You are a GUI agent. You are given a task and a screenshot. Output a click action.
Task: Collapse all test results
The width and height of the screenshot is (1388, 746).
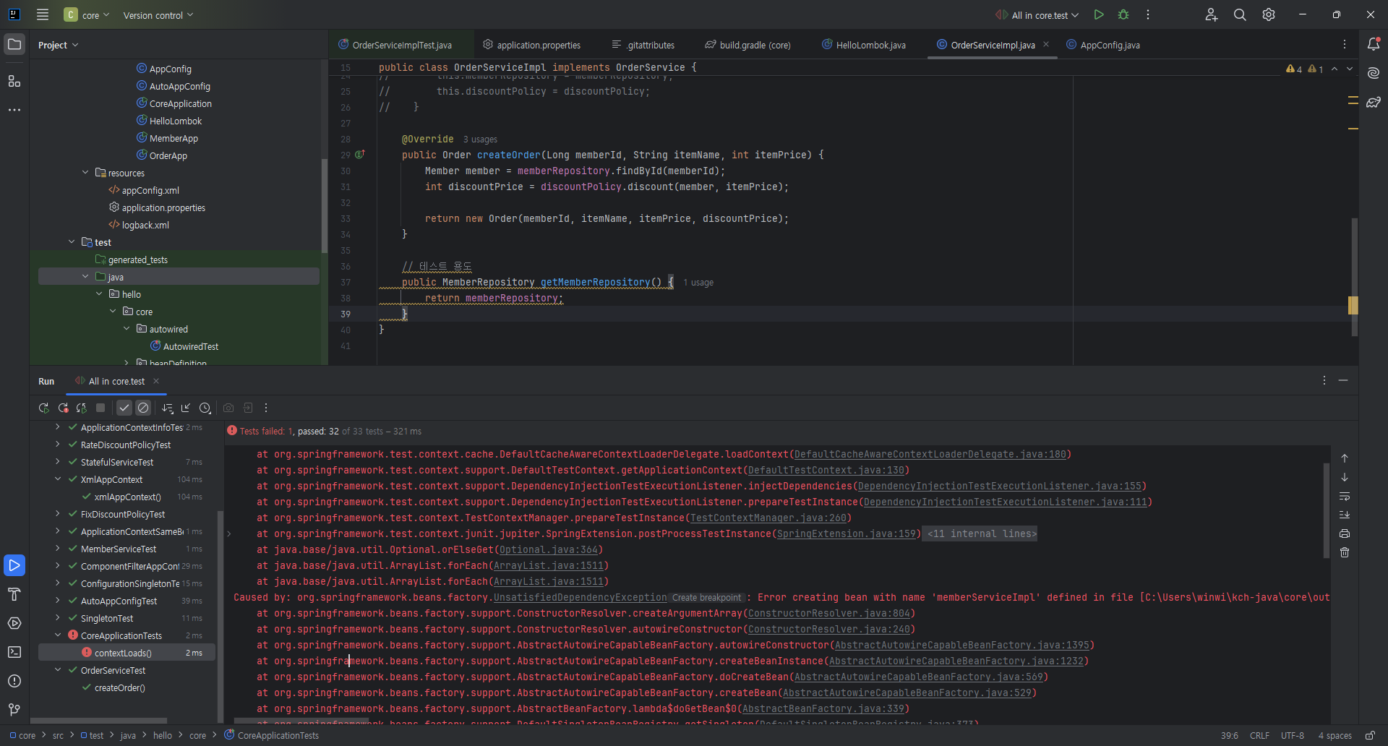186,408
